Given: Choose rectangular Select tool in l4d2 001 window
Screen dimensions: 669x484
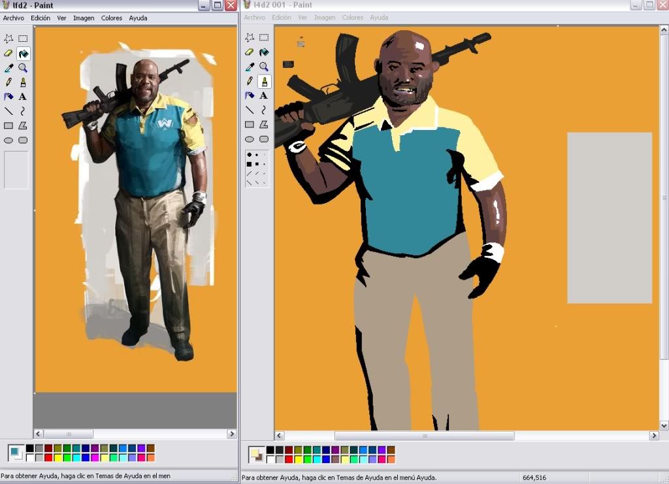Looking at the screenshot, I should click(264, 37).
